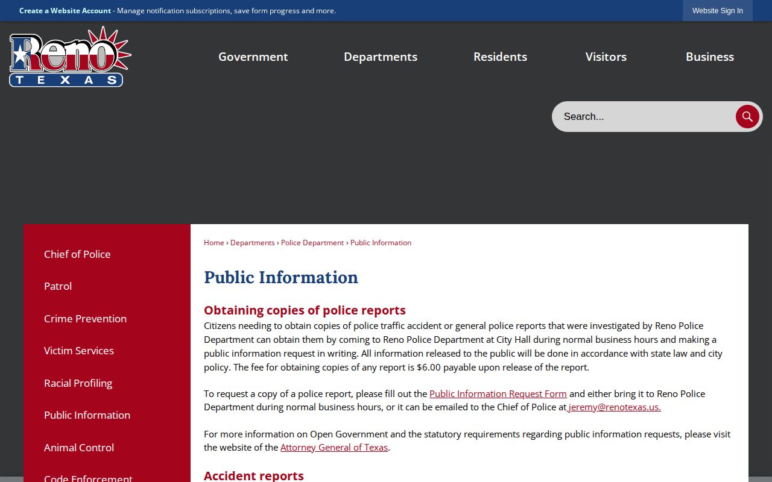Image resolution: width=772 pixels, height=482 pixels.
Task: Click the Website Sign In button
Action: click(x=718, y=11)
